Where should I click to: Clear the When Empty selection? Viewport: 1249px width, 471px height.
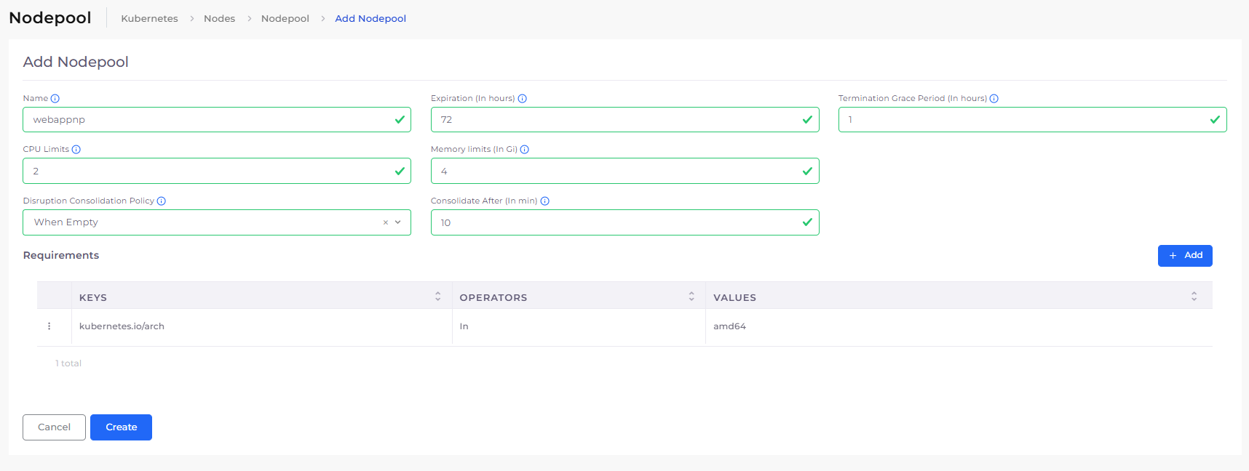point(386,222)
